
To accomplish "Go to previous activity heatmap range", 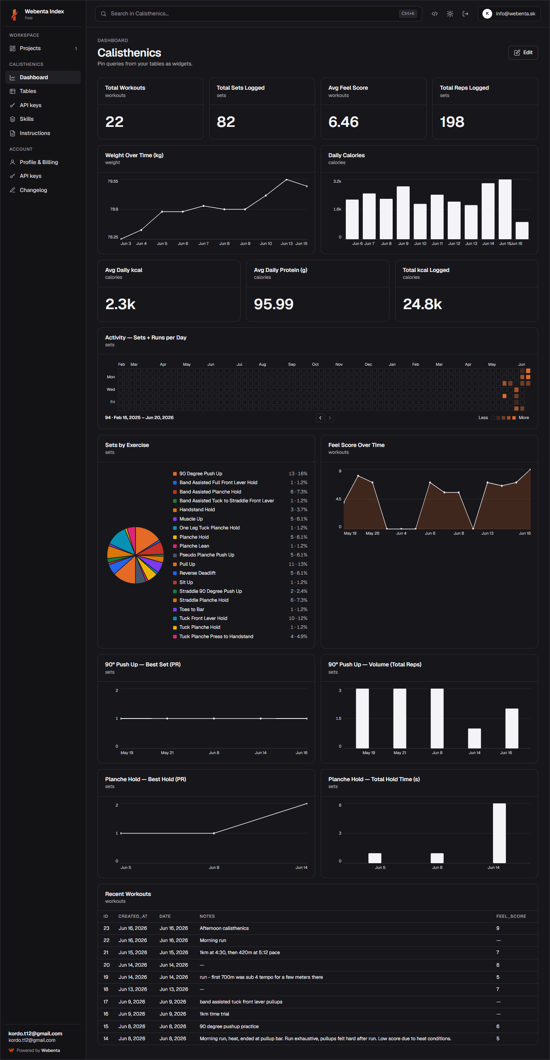I will pos(320,418).
